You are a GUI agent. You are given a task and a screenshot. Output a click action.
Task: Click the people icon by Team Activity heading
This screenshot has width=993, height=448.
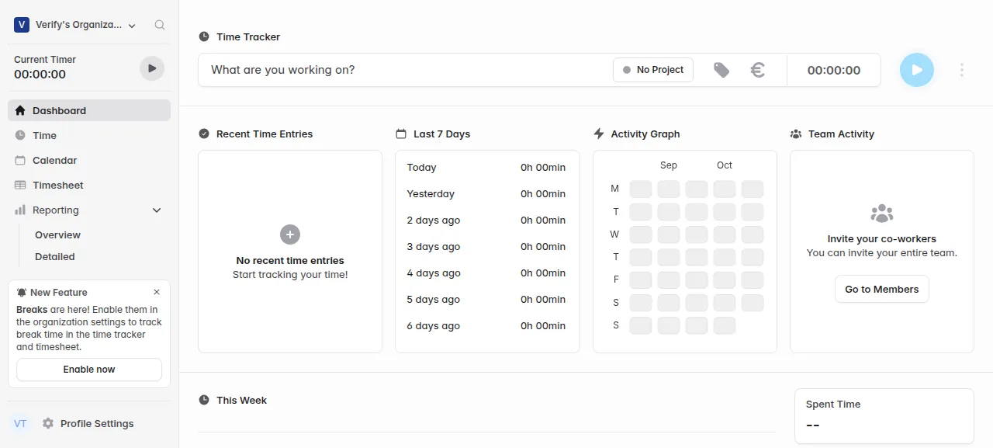click(x=796, y=134)
